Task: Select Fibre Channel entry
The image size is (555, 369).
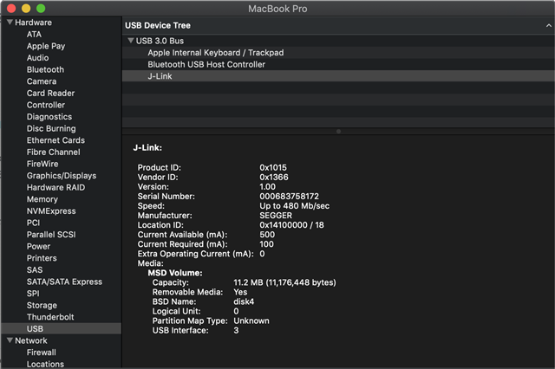Action: pos(54,152)
